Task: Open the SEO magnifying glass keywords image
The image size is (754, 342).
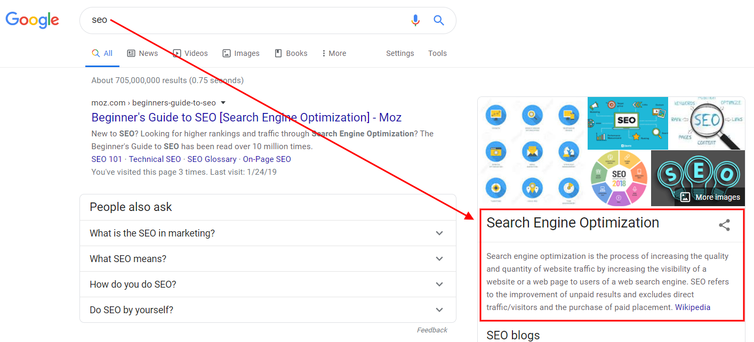Action: pyautogui.click(x=707, y=124)
